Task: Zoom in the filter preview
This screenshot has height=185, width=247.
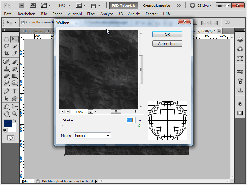Action: tap(68, 112)
